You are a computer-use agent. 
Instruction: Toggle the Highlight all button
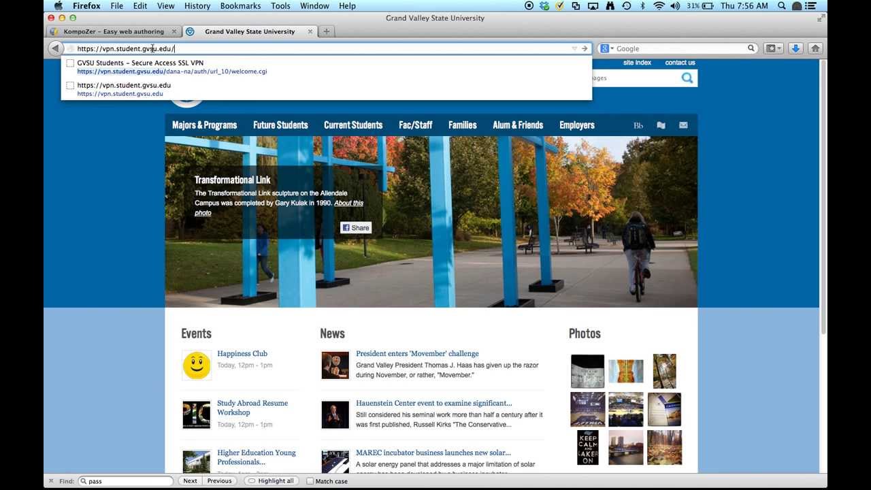(270, 481)
